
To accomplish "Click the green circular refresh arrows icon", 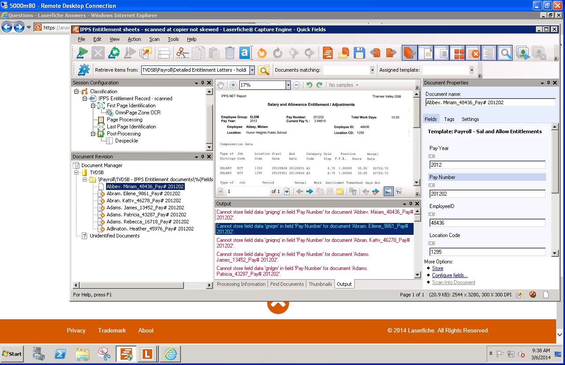I will [114, 53].
